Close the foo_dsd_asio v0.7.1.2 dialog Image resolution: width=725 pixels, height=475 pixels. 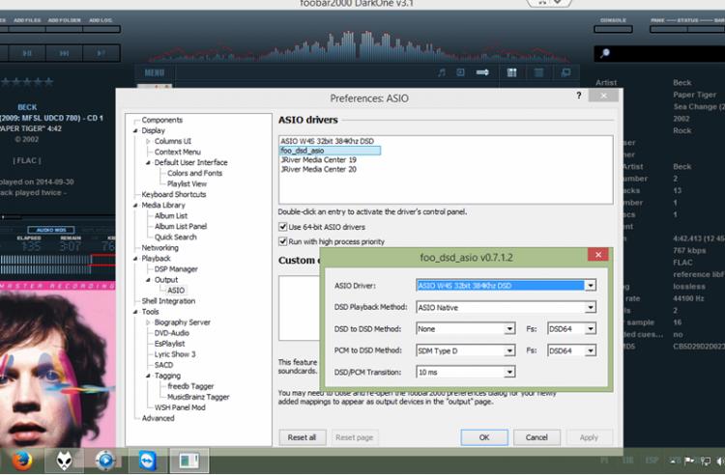597,255
